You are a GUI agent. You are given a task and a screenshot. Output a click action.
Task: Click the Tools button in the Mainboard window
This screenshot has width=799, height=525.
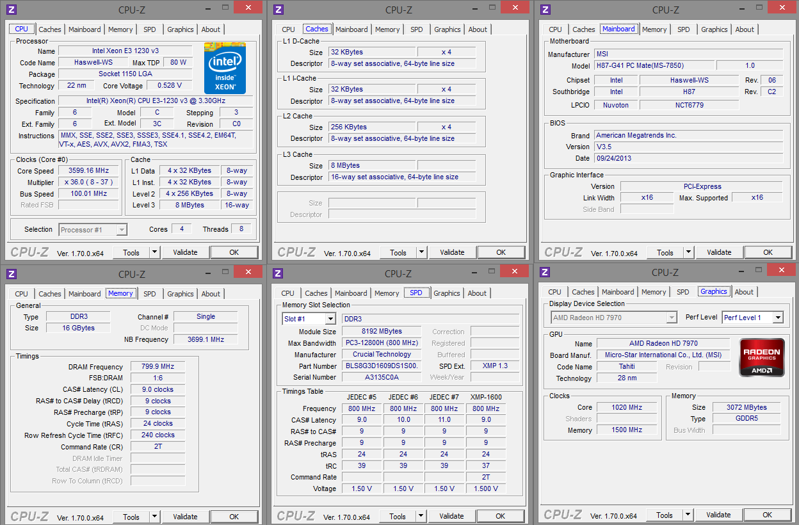665,252
